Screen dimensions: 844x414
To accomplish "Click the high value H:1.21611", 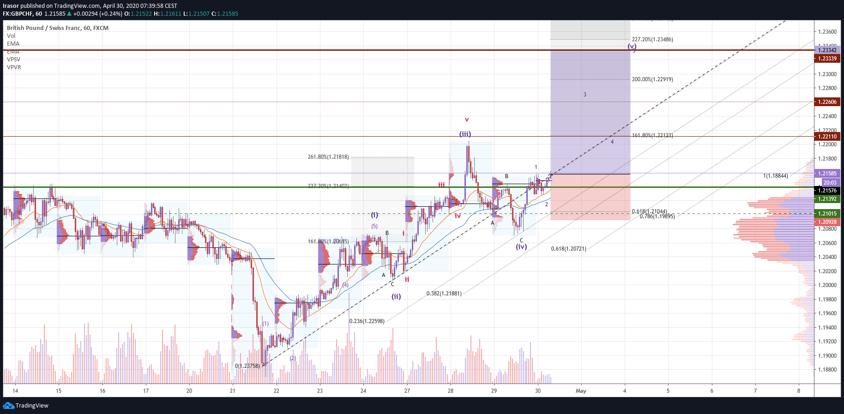I will (x=168, y=14).
